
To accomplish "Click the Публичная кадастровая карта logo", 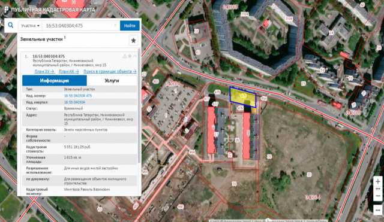I will pyautogui.click(x=50, y=10).
